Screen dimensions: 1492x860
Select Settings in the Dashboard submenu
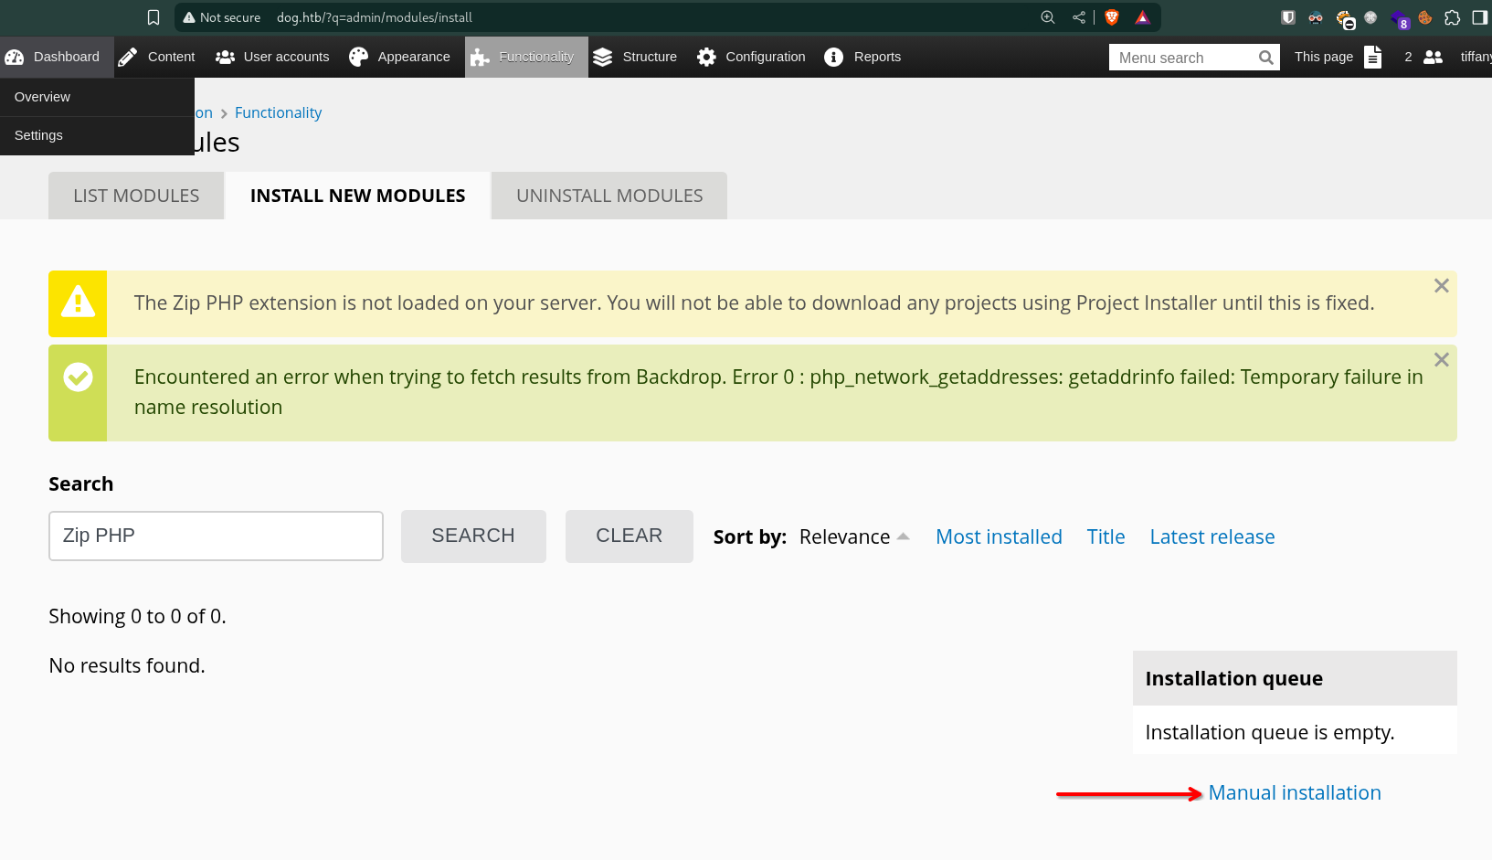pos(97,135)
